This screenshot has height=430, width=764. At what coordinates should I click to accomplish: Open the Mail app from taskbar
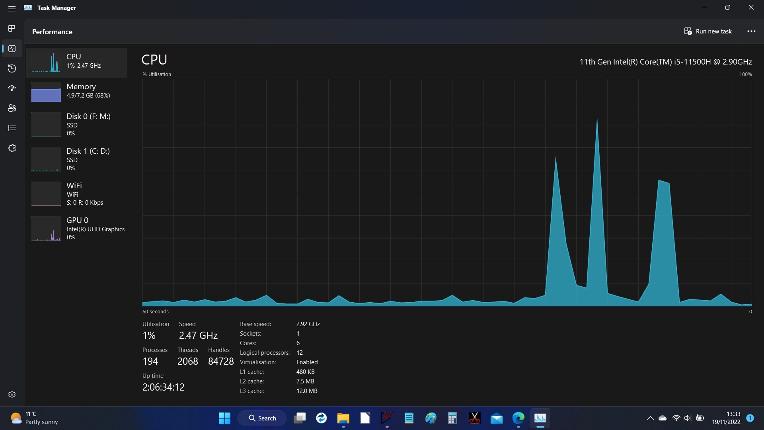pos(496,418)
